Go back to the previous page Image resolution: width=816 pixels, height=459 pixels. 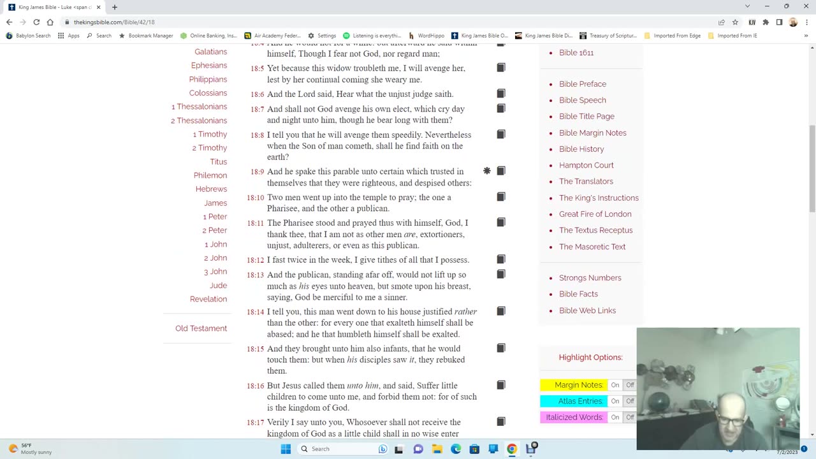tap(9, 22)
